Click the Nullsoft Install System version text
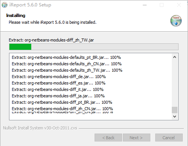This screenshot has height=146, width=188. pyautogui.click(x=40, y=128)
